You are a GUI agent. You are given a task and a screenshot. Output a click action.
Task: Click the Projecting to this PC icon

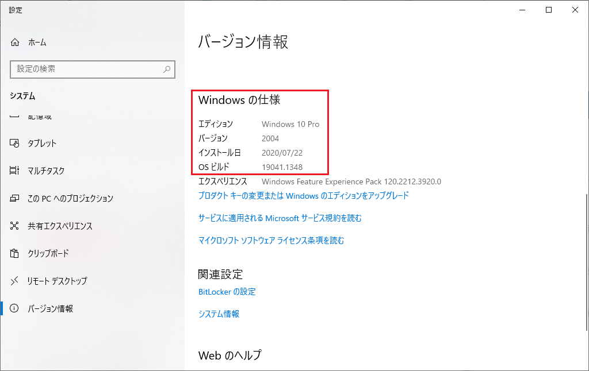15,198
